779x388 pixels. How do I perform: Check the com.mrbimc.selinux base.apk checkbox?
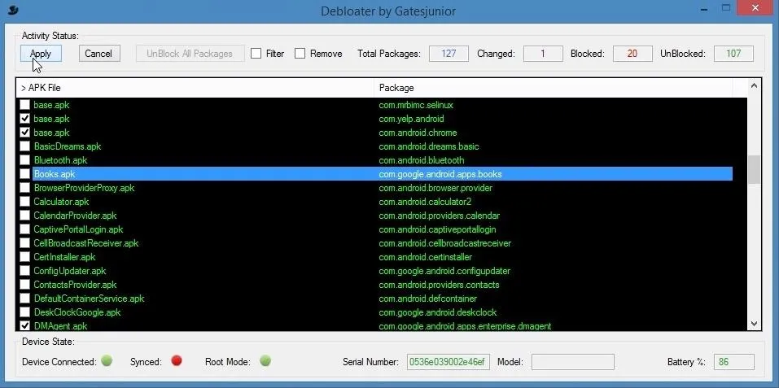[x=24, y=105]
